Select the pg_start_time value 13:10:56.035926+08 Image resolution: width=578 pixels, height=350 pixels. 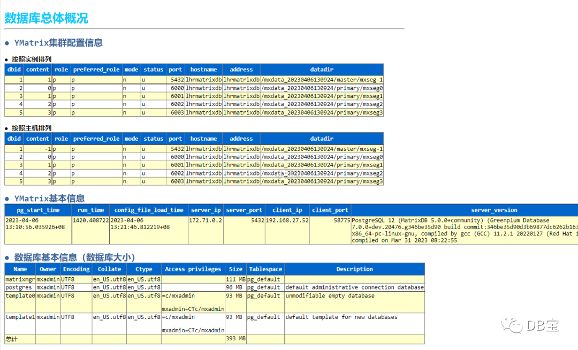pos(35,227)
